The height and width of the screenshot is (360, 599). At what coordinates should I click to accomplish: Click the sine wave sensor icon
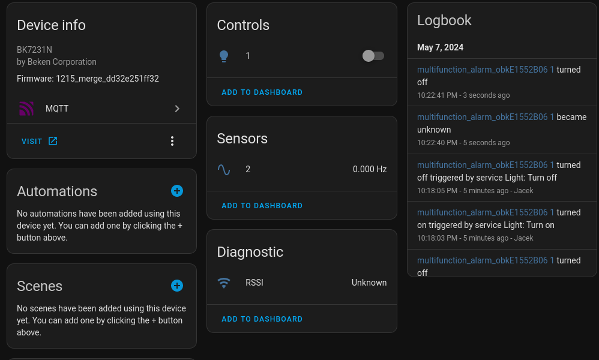point(224,170)
